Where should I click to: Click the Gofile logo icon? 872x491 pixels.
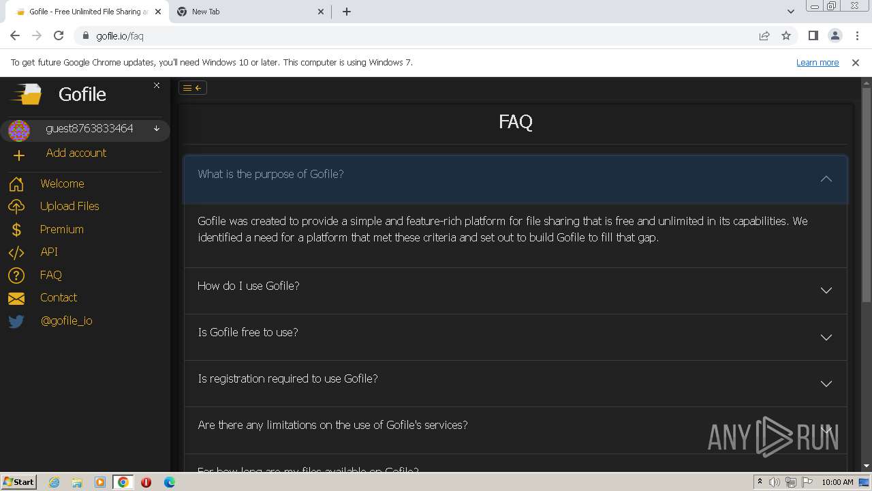27,94
